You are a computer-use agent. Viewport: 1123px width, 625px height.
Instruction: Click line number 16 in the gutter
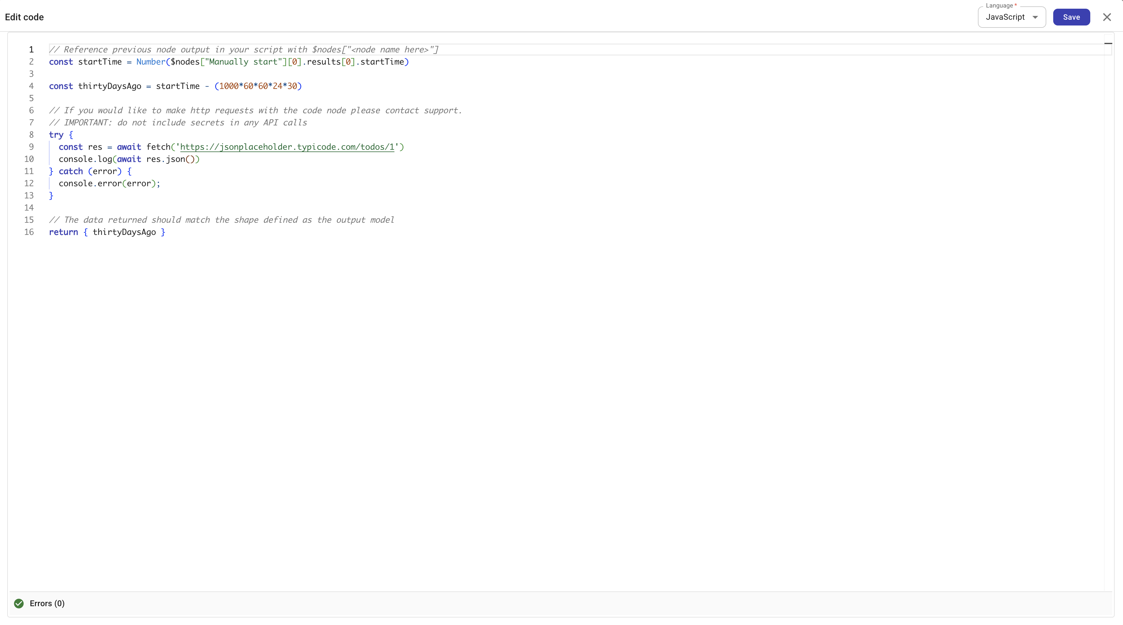coord(29,232)
